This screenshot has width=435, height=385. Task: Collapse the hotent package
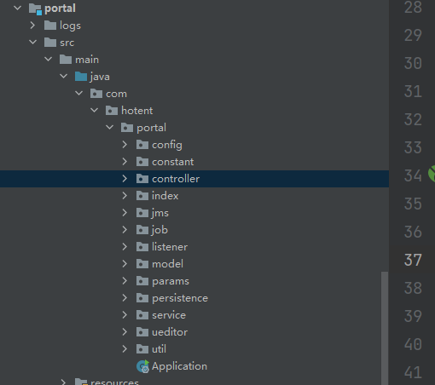coord(94,110)
